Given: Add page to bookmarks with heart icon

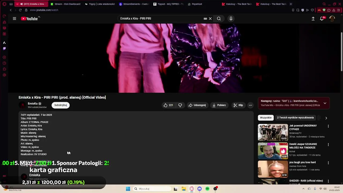Looking at the screenshot, I should click(312, 10).
